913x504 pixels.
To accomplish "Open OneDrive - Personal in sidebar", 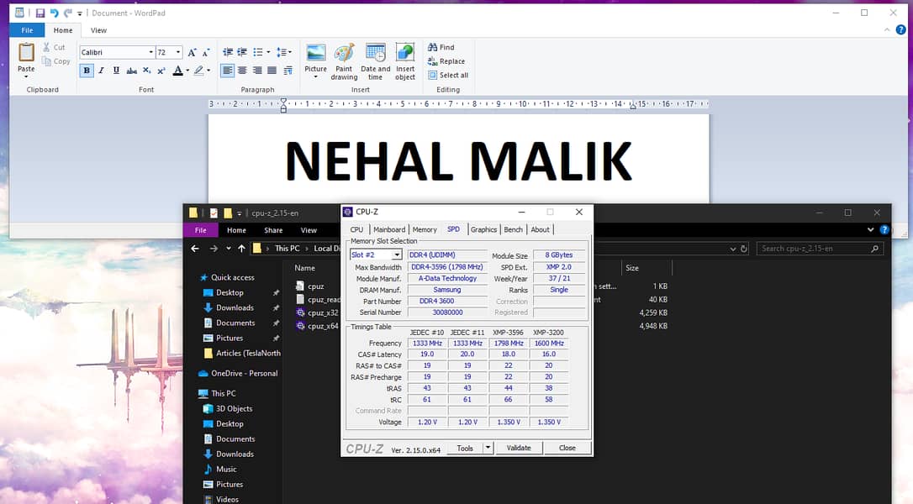I will point(238,373).
